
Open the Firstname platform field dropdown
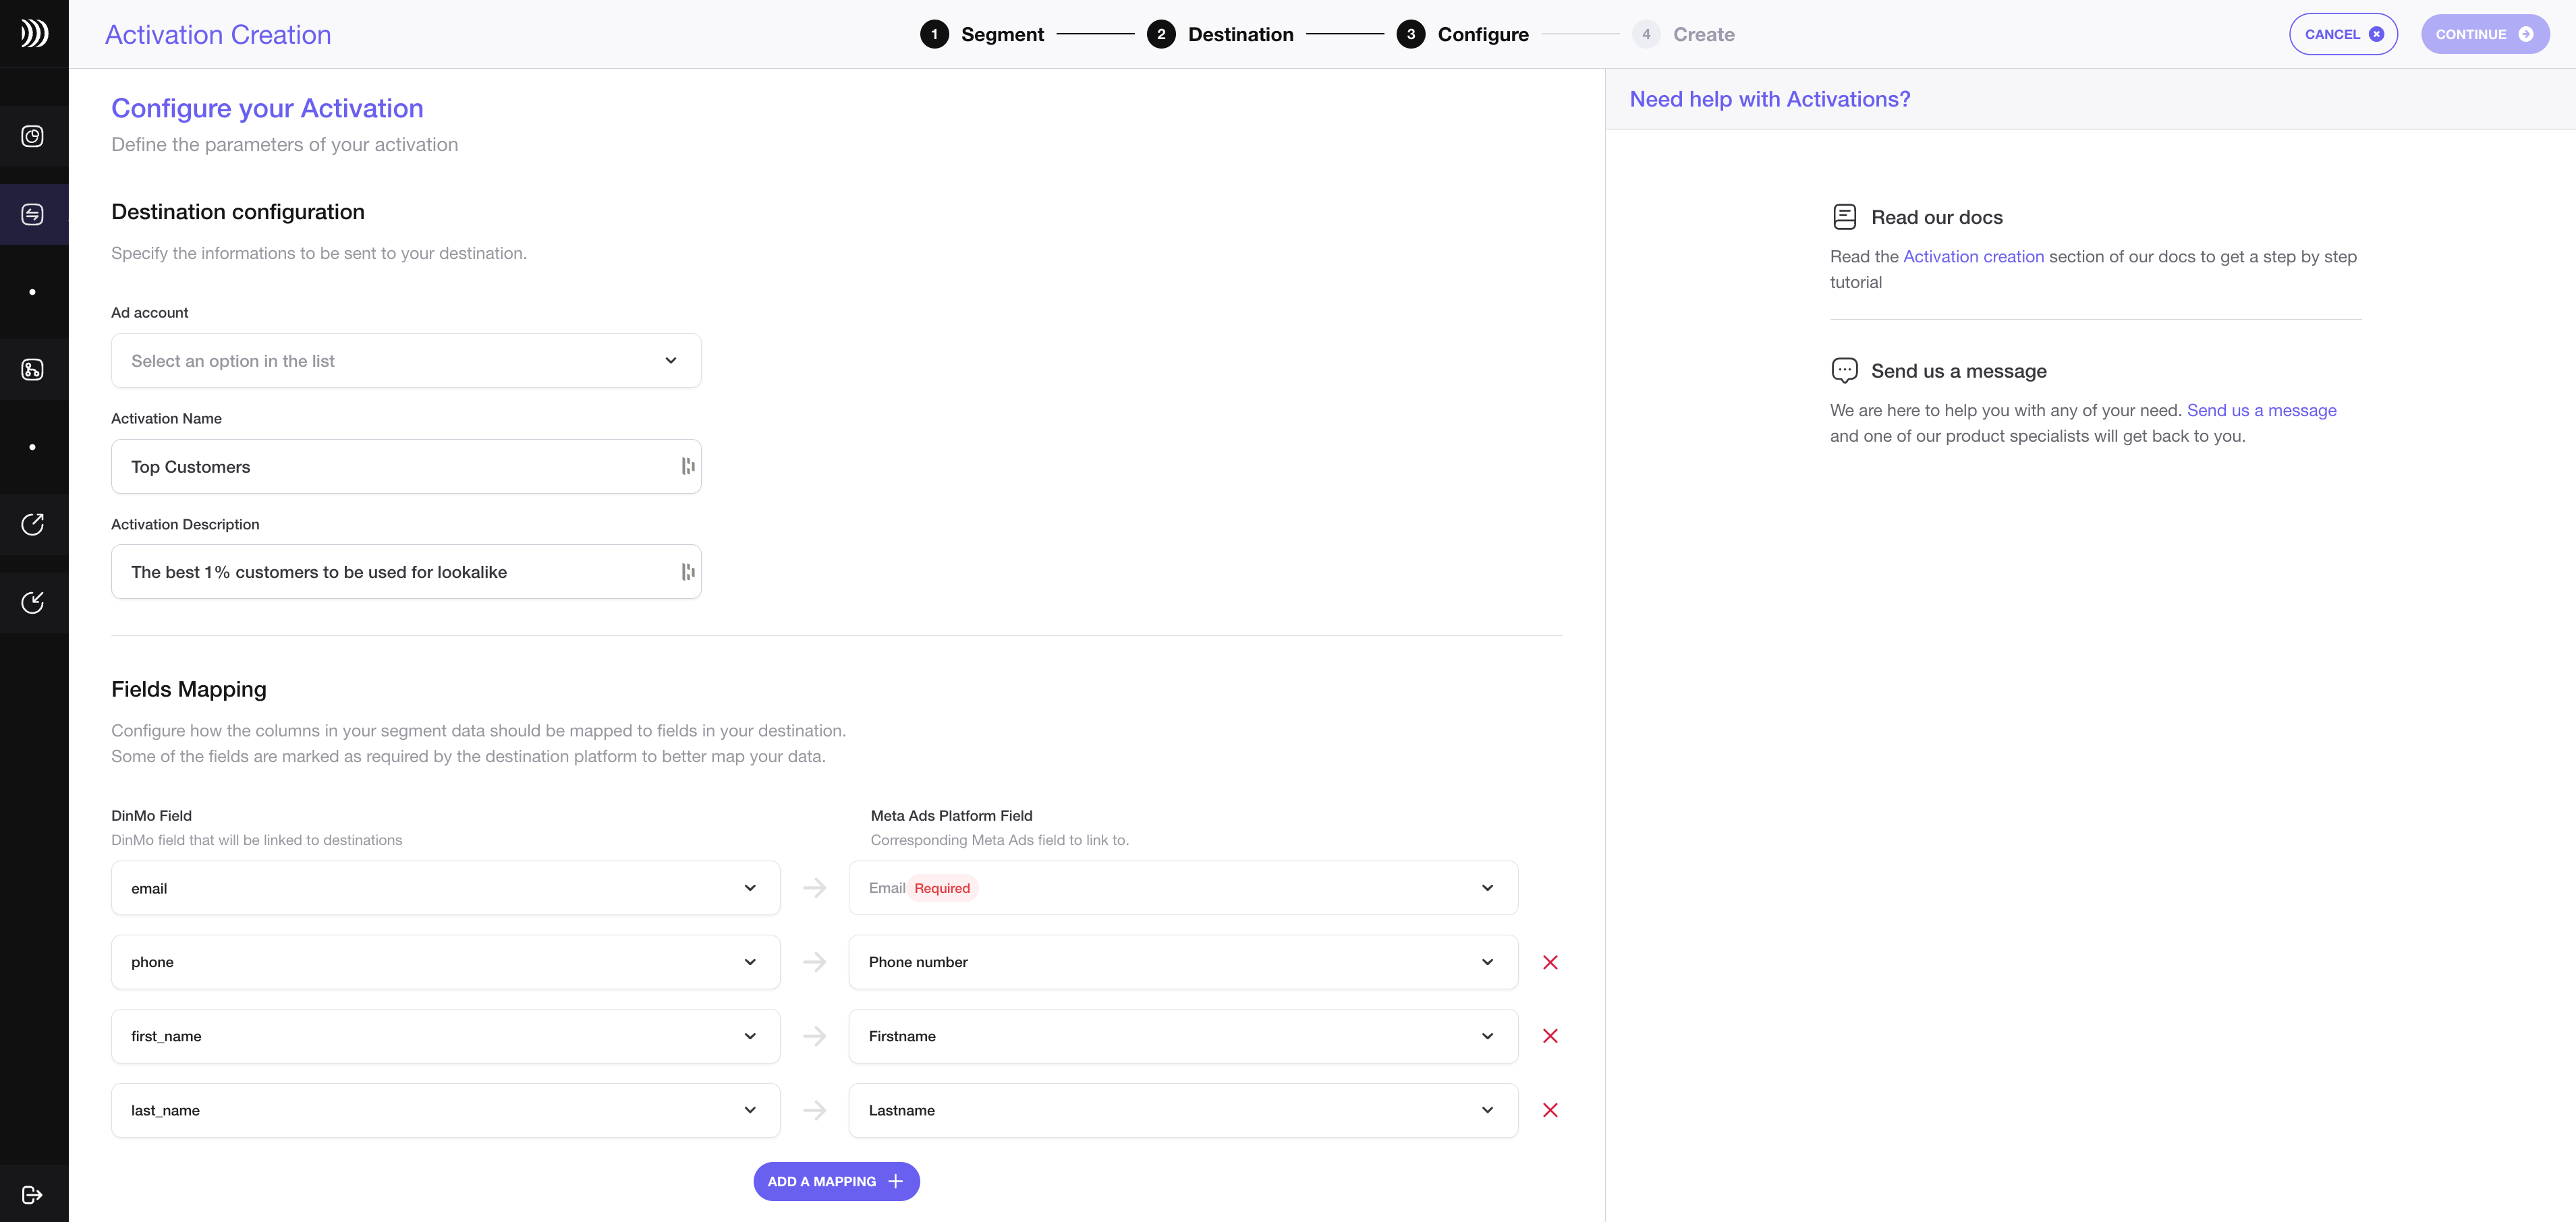(x=1183, y=1036)
